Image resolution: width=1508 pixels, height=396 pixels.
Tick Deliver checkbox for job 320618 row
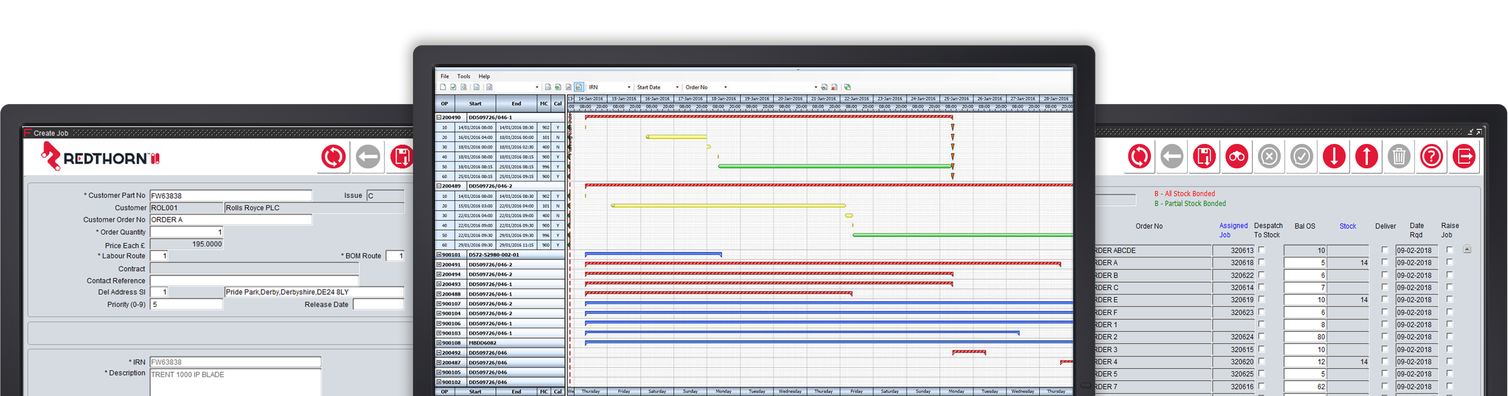tap(1385, 262)
